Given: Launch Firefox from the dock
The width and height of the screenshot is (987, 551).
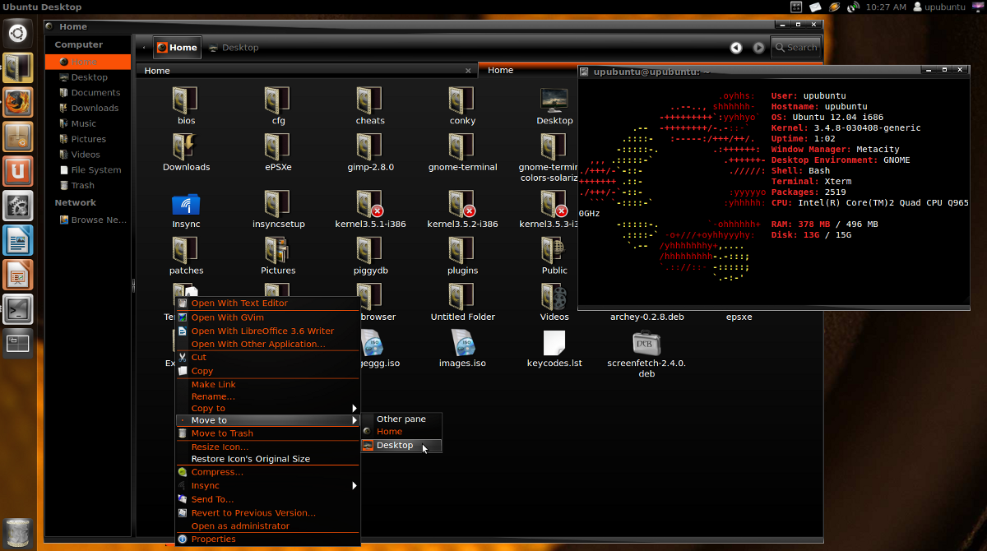Looking at the screenshot, I should pos(18,103).
